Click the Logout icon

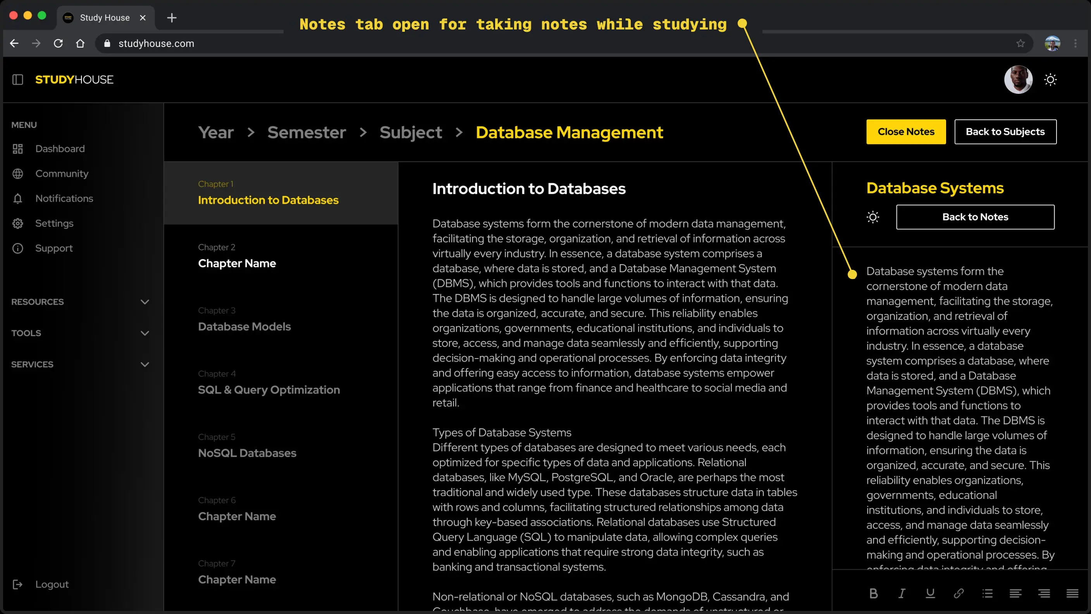17,584
